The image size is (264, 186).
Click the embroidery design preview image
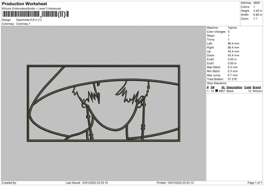pyautogui.click(x=103, y=104)
